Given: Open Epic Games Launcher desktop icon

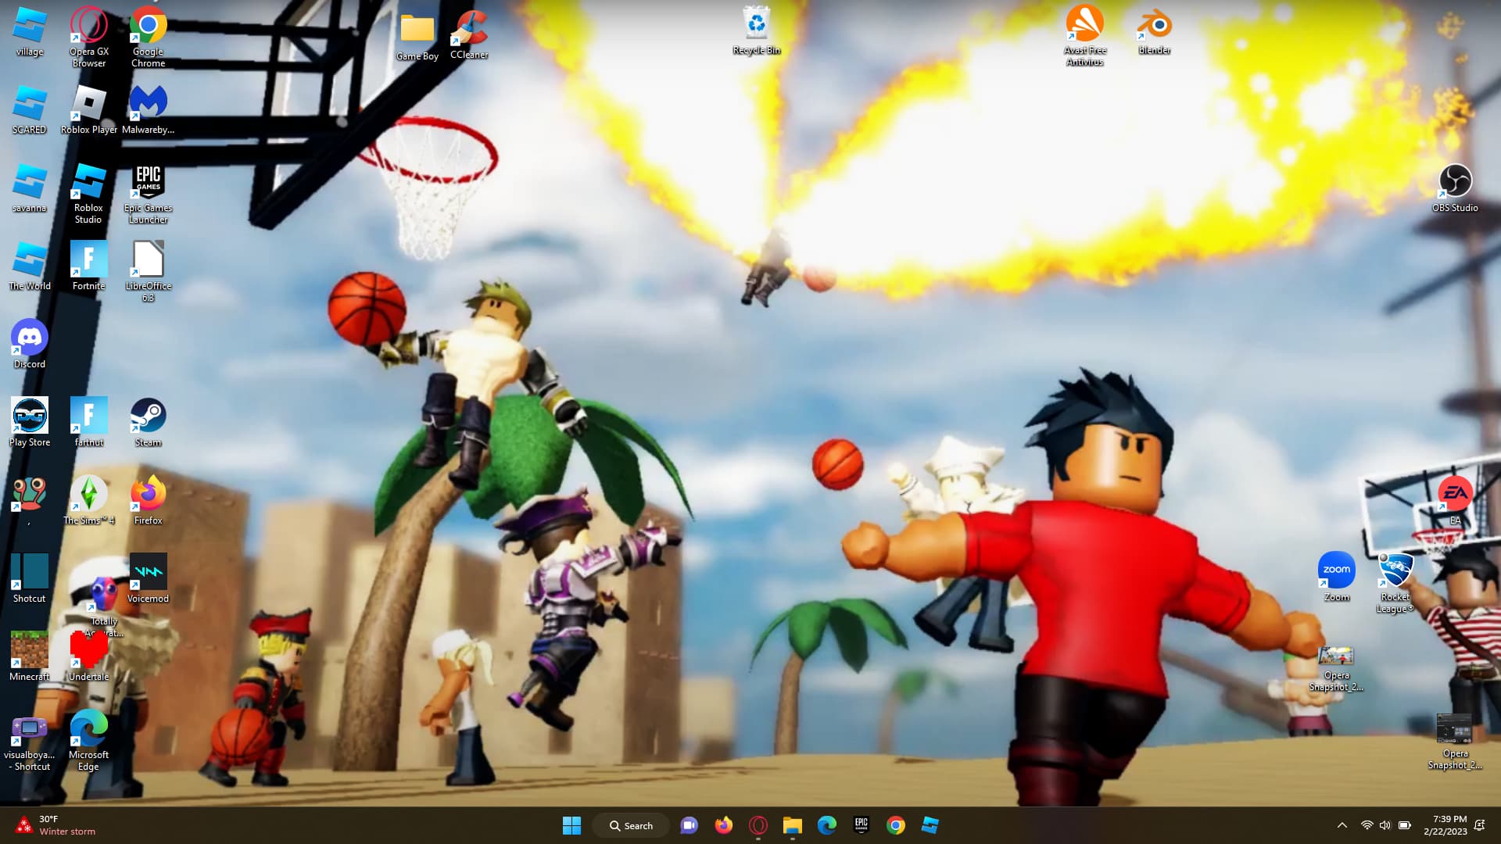Looking at the screenshot, I should coord(148,193).
